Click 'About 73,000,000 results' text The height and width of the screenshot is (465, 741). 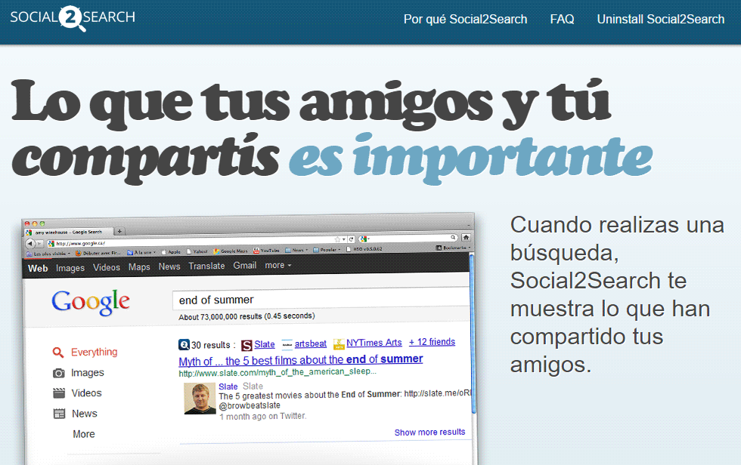pos(246,316)
